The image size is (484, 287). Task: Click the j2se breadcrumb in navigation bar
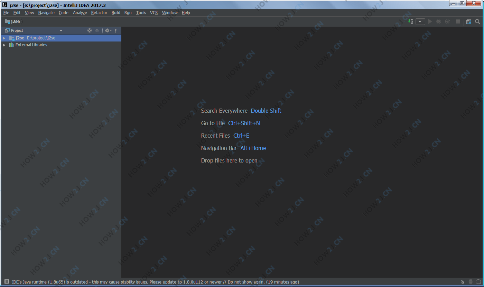pos(12,21)
